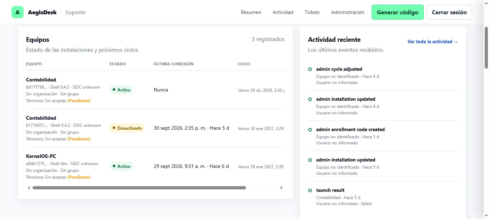Click the circle marker beside admin enrollment code created
The height and width of the screenshot is (219, 489).
pyautogui.click(x=310, y=130)
